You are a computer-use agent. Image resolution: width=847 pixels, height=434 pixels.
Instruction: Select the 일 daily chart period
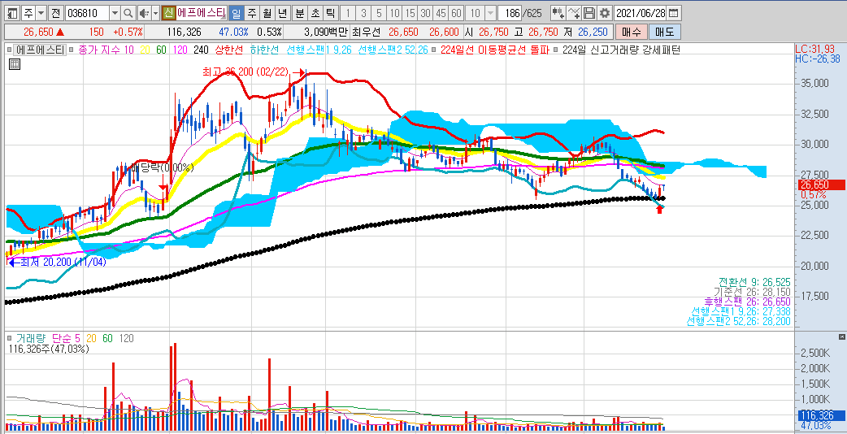(236, 13)
